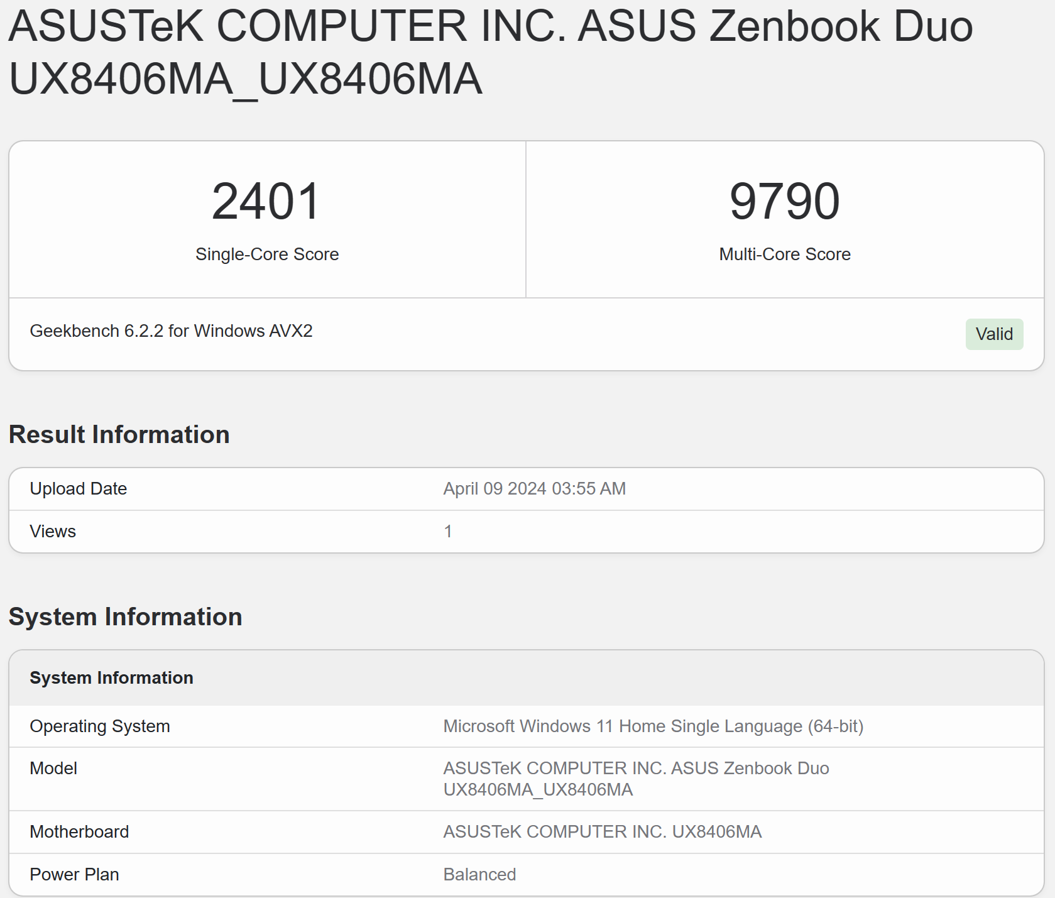Select the 2401 single-core score number
The height and width of the screenshot is (898, 1055).
tap(267, 201)
